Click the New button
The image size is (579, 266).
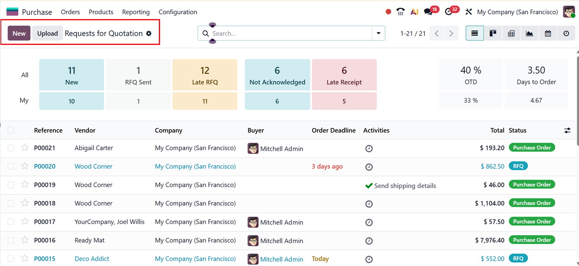[x=19, y=33]
